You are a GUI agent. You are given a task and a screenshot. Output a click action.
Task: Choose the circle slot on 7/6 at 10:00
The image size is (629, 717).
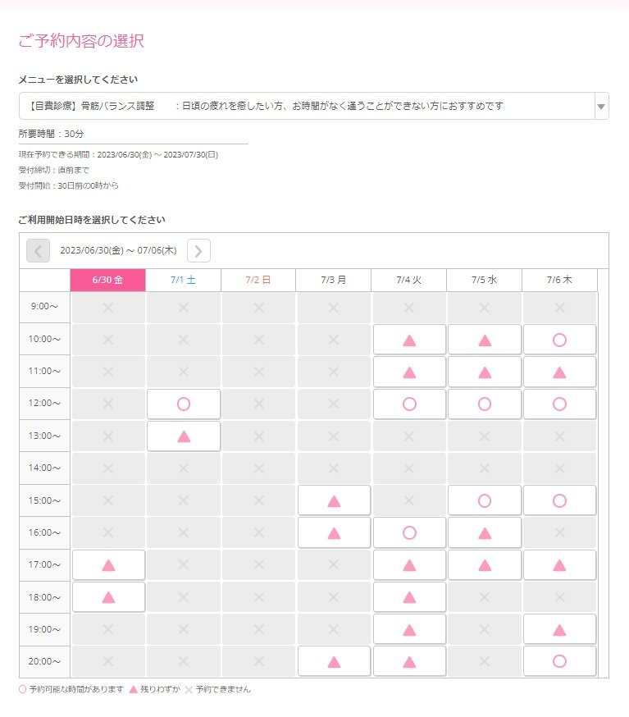click(x=559, y=340)
